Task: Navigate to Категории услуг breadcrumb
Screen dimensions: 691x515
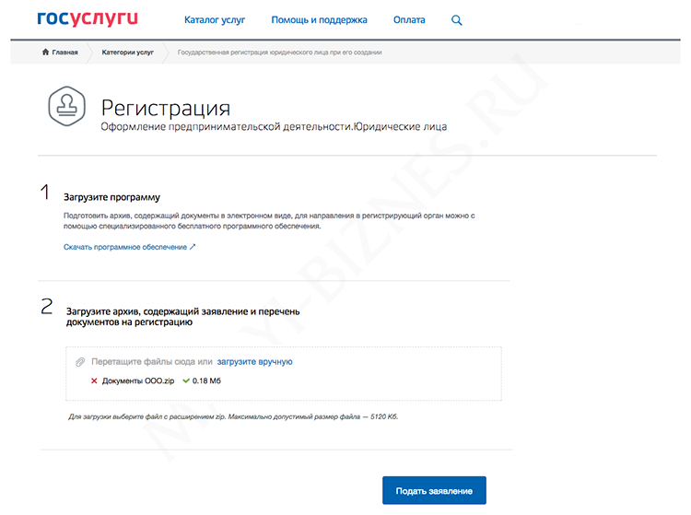Action: [127, 53]
